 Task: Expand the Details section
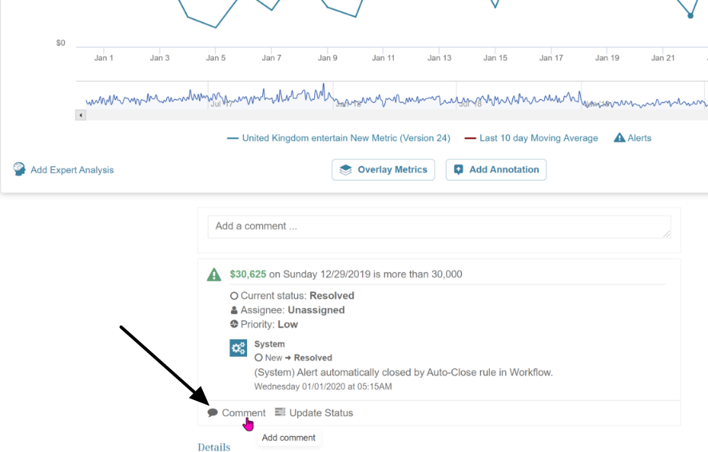213,447
